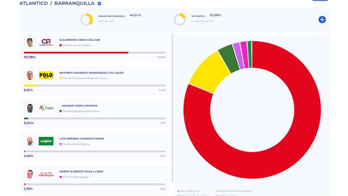Toggle Partido Cambio Radical legend entry
Screen dimensions: 348x196
pos(189,191)
